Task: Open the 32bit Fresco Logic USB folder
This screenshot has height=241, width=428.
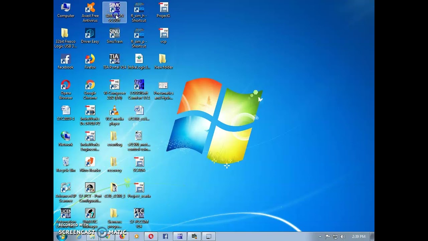Action: tap(66, 38)
